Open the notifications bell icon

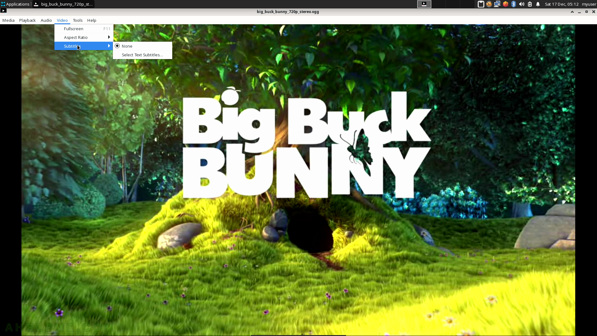pyautogui.click(x=538, y=4)
